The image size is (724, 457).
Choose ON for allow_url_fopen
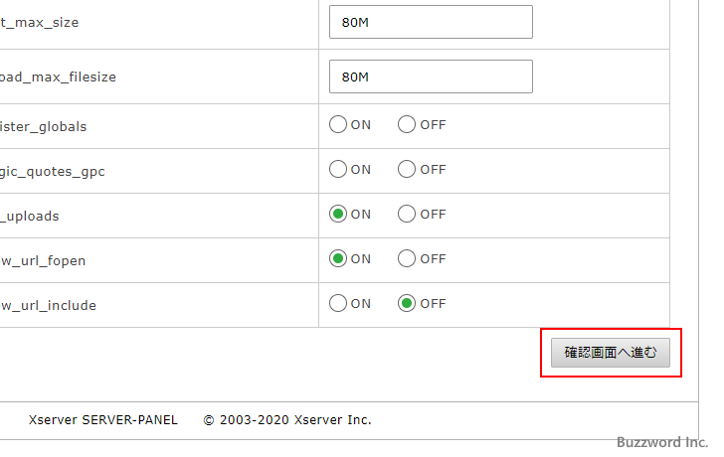tap(338, 259)
